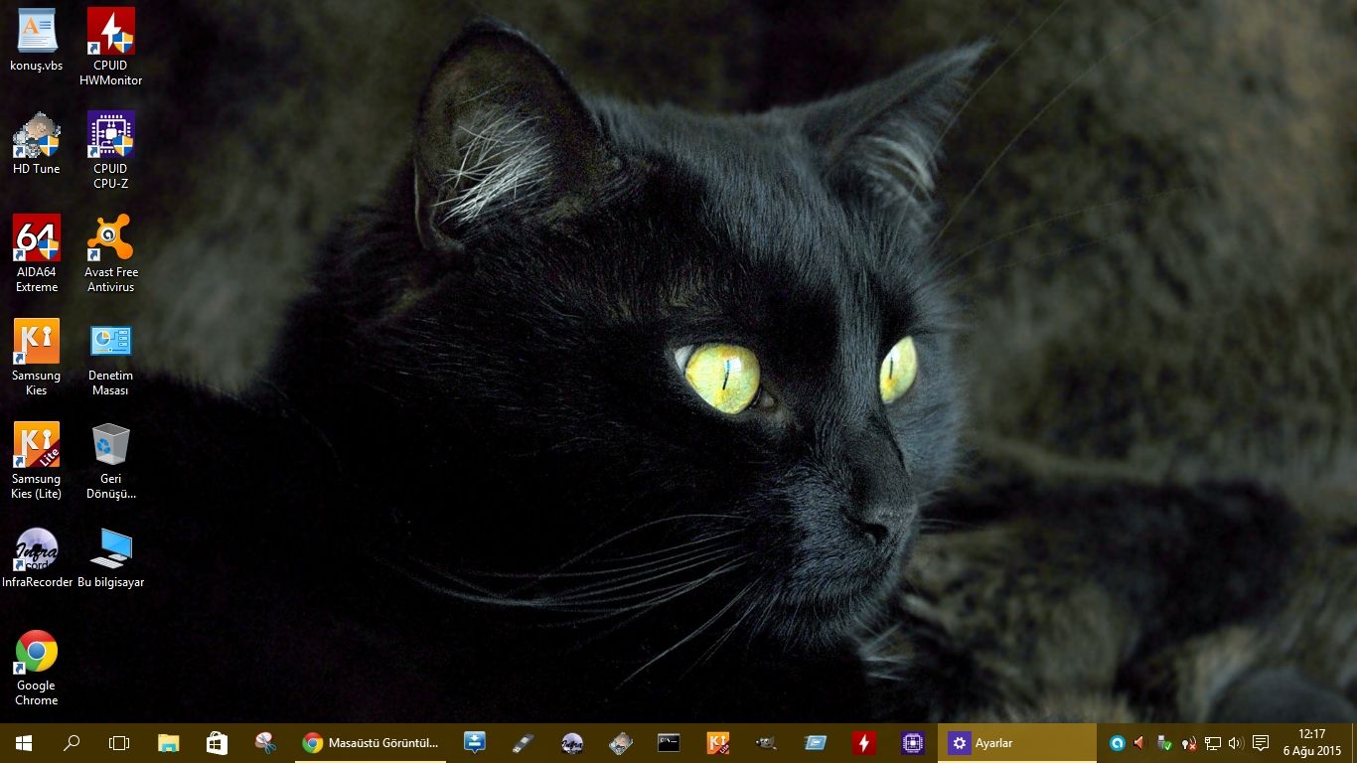This screenshot has height=763, width=1357.
Task: Open the GIMP taskbar icon
Action: [767, 743]
